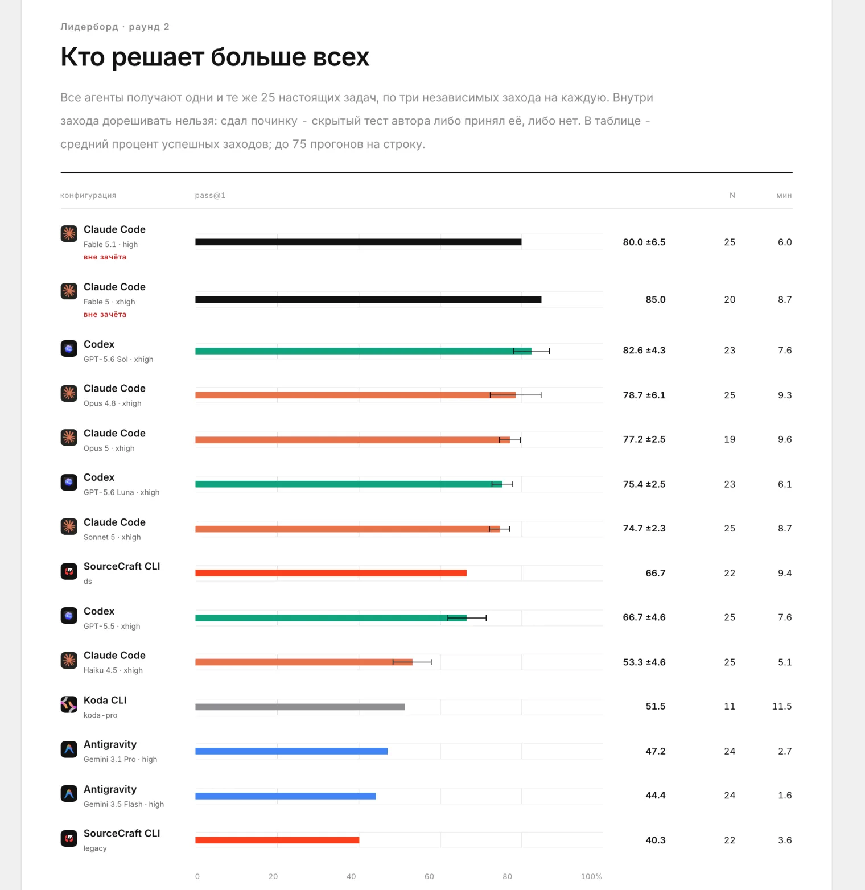
Task: Click the SourceCraft CLI icon in legacy row
Action: (69, 838)
